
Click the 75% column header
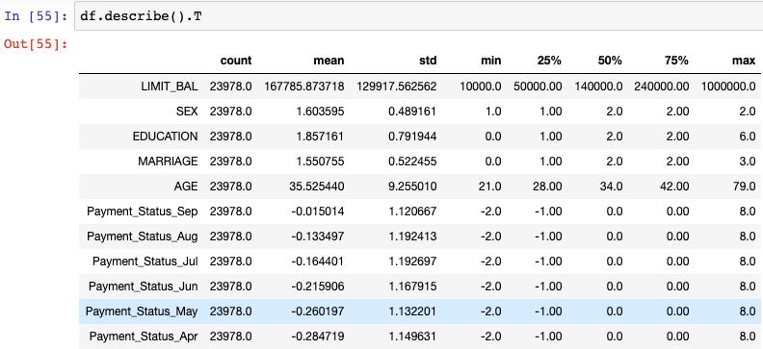(x=676, y=61)
